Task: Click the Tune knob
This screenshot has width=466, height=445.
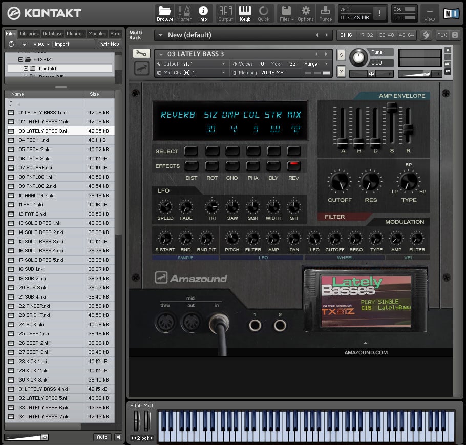Action: [x=358, y=57]
